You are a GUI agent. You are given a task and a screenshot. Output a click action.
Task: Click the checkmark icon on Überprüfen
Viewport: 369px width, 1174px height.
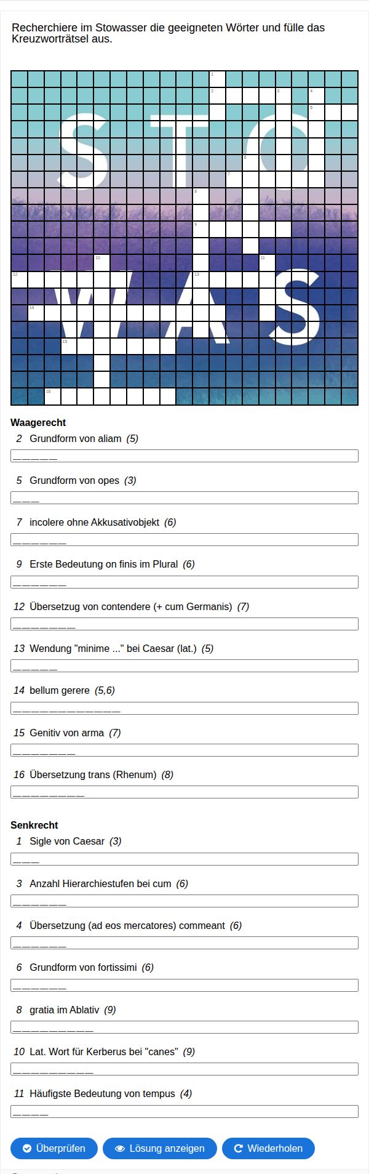pyautogui.click(x=27, y=1148)
